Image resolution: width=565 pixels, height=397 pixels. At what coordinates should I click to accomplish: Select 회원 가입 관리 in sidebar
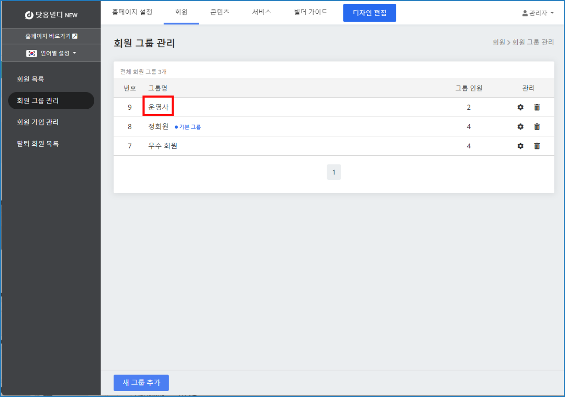click(38, 122)
